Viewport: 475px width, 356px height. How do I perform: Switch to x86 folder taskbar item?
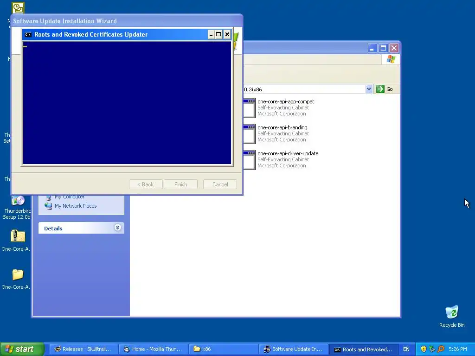223,349
